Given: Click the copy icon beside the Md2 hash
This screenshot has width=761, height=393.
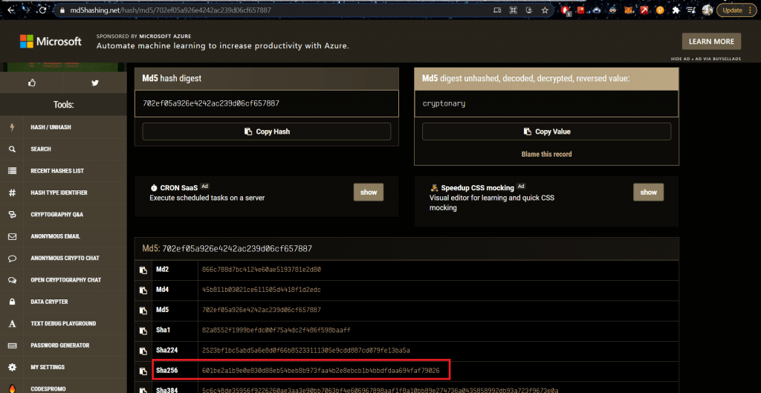Looking at the screenshot, I should click(x=143, y=269).
